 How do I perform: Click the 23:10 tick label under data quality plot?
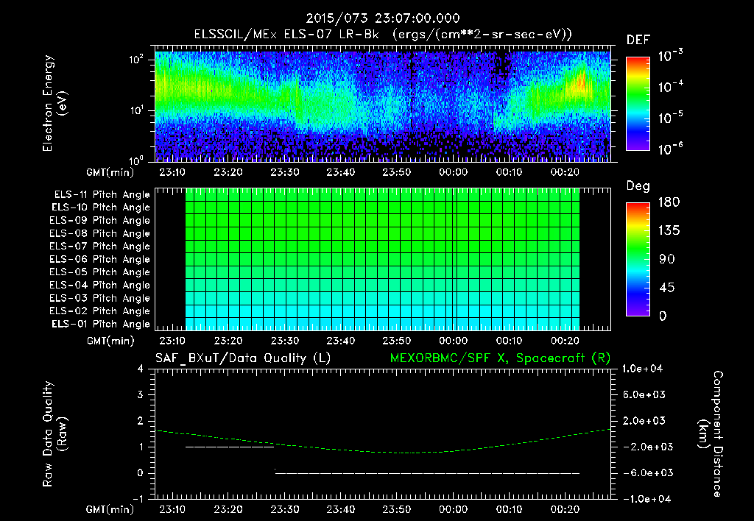point(172,509)
